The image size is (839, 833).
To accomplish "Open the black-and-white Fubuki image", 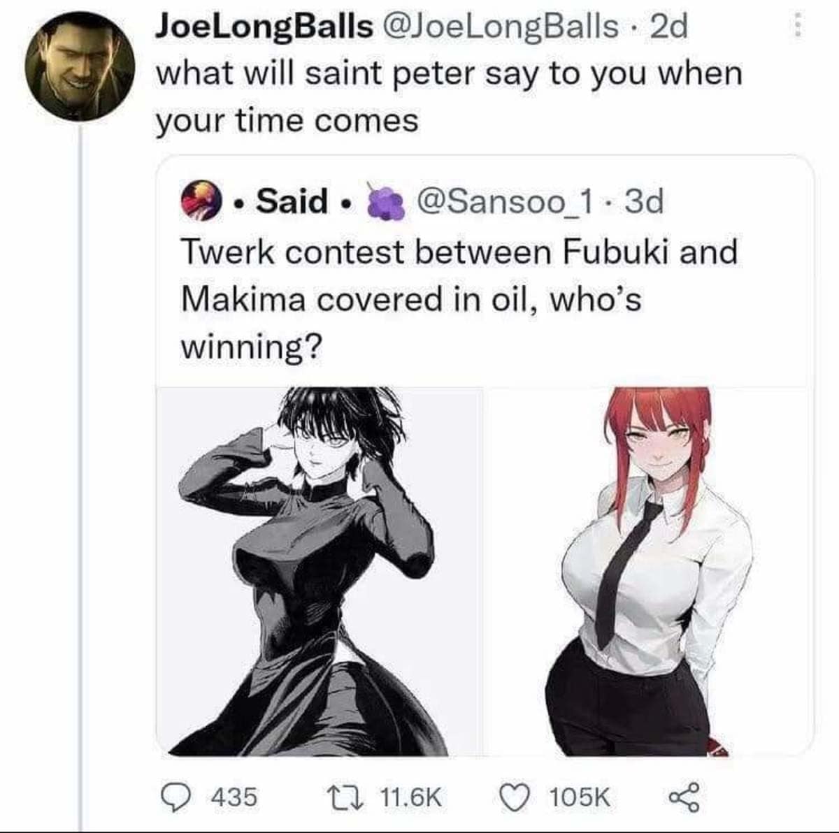I will (x=319, y=571).
